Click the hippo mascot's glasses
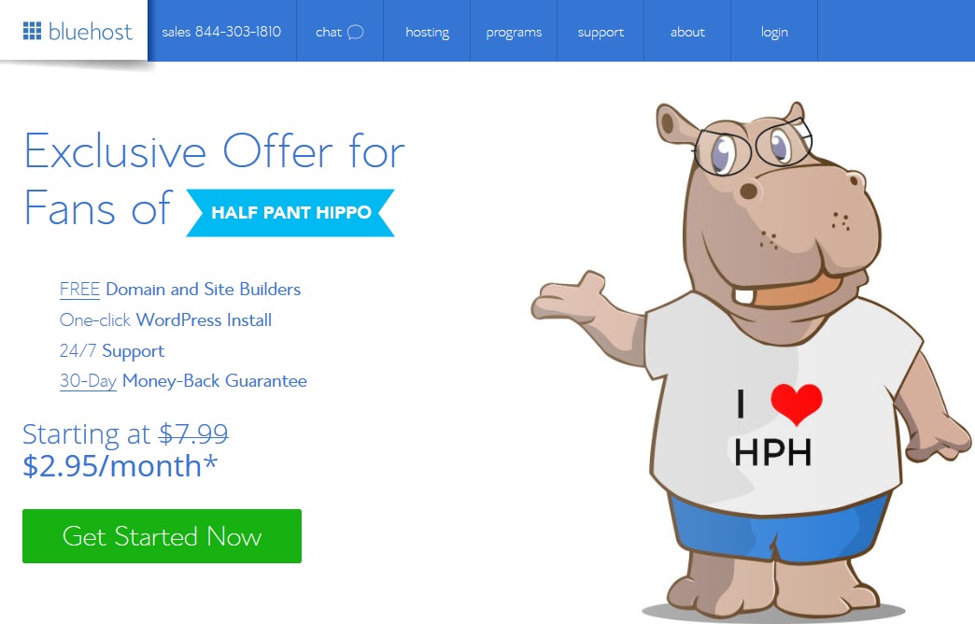The width and height of the screenshot is (975, 624). (753, 147)
